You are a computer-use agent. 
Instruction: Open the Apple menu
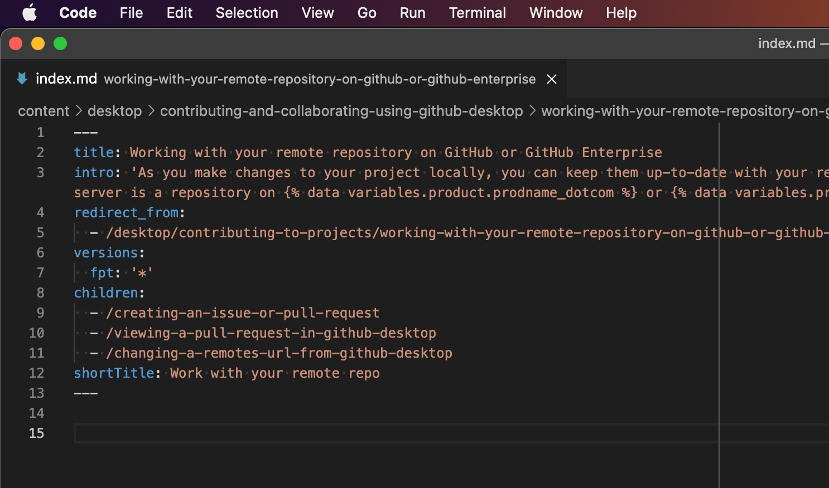[x=30, y=12]
